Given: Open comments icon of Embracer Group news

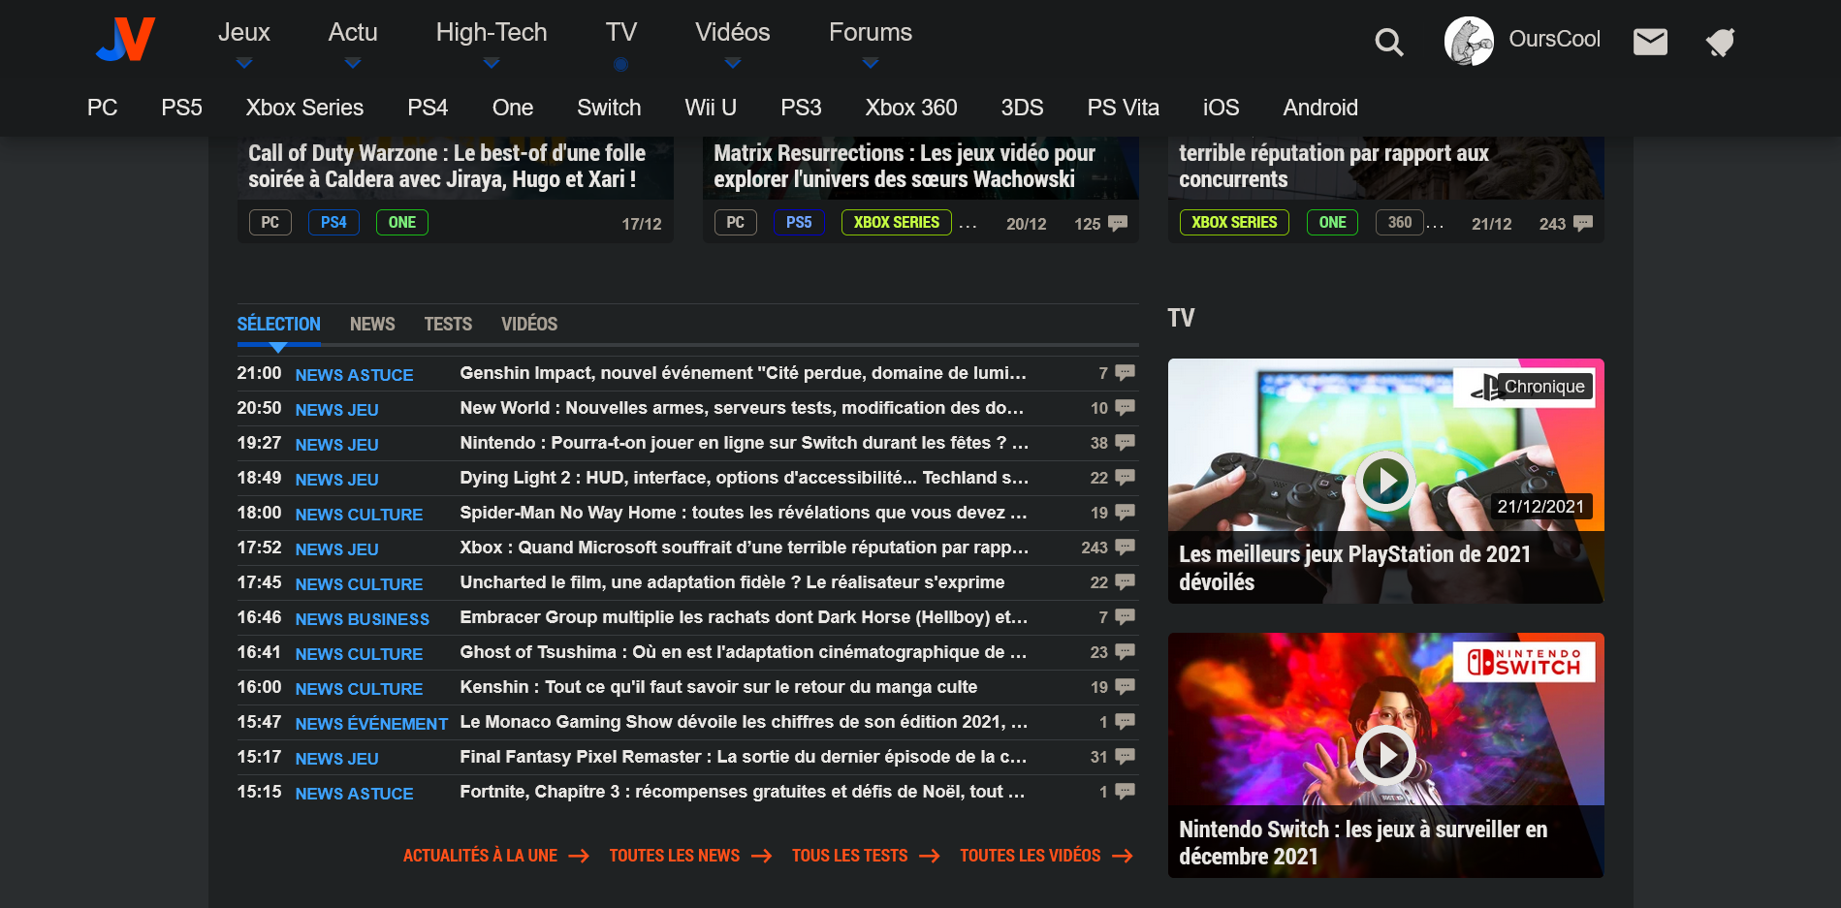Looking at the screenshot, I should (1125, 617).
